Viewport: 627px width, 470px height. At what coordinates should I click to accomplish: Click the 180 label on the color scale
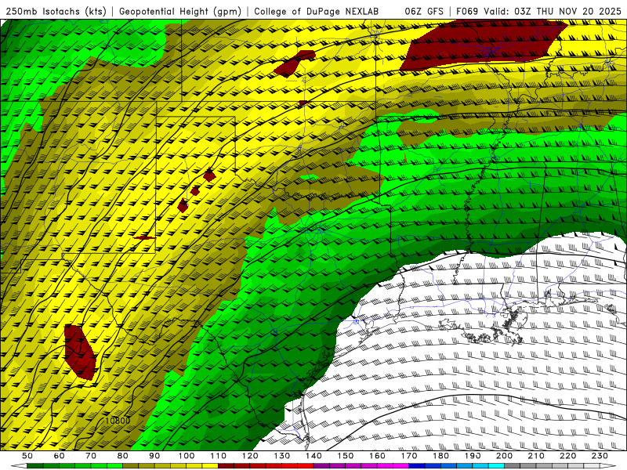(x=440, y=456)
